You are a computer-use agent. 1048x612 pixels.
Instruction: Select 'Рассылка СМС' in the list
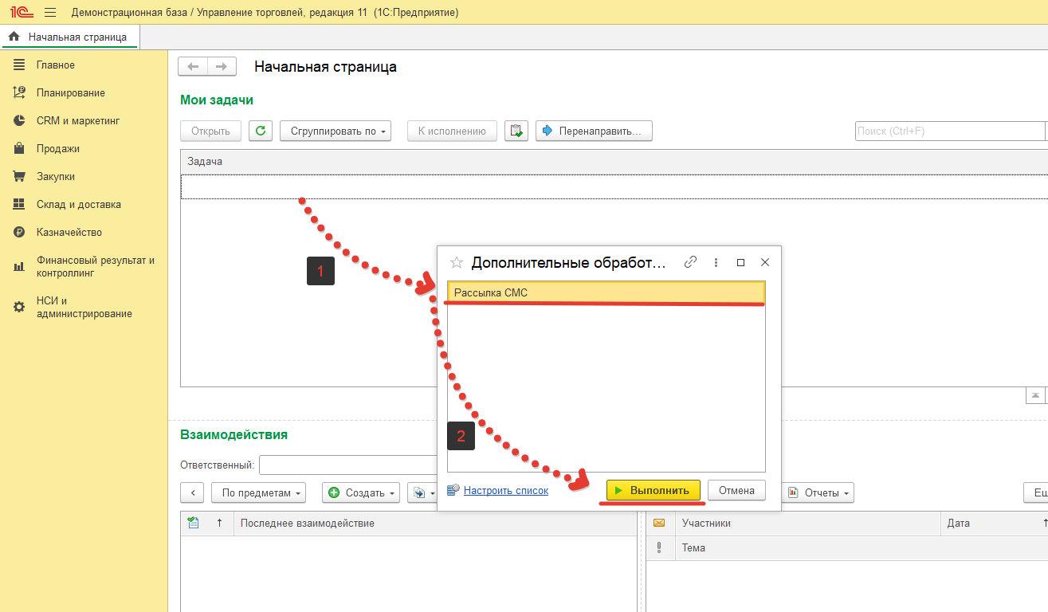coord(606,293)
